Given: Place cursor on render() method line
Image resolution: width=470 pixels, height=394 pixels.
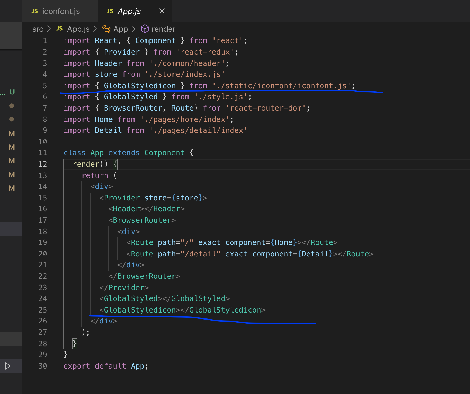Looking at the screenshot, I should (x=95, y=164).
